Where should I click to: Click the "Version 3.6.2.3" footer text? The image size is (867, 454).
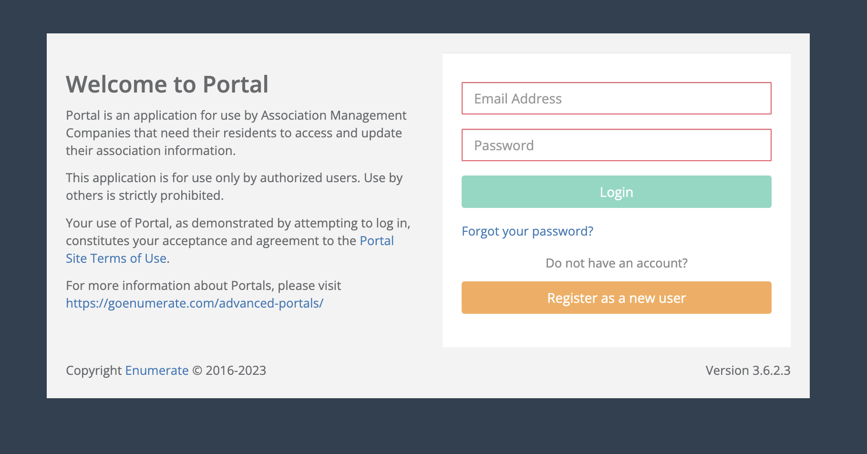[748, 371]
